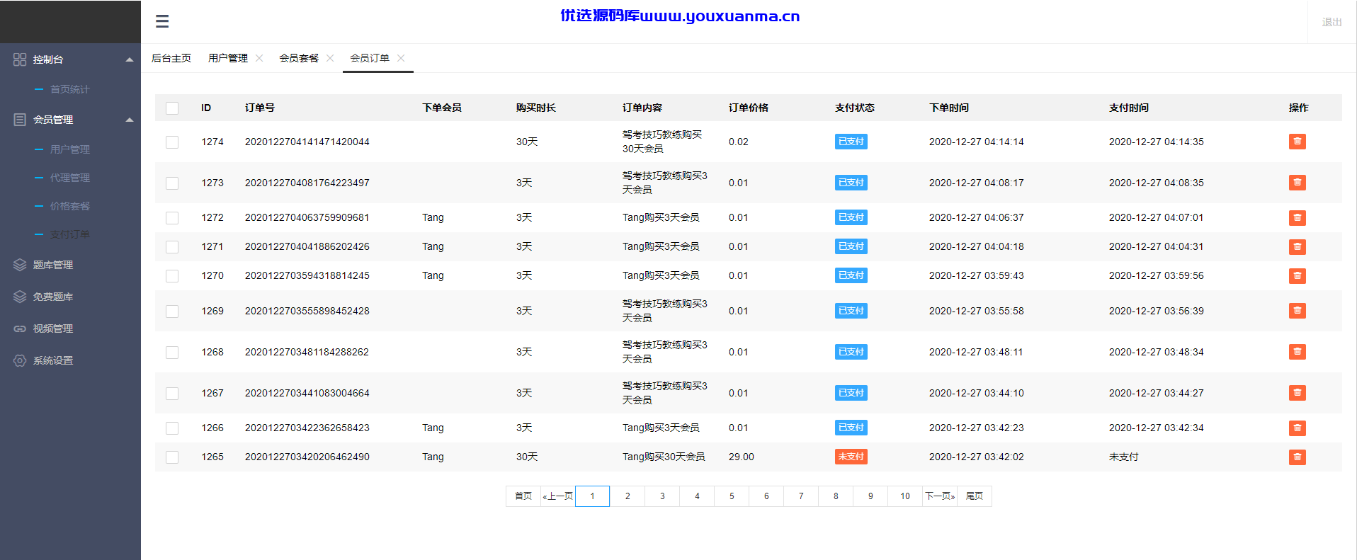The width and height of the screenshot is (1357, 560).
Task: Go to 首页 first page
Action: click(523, 496)
